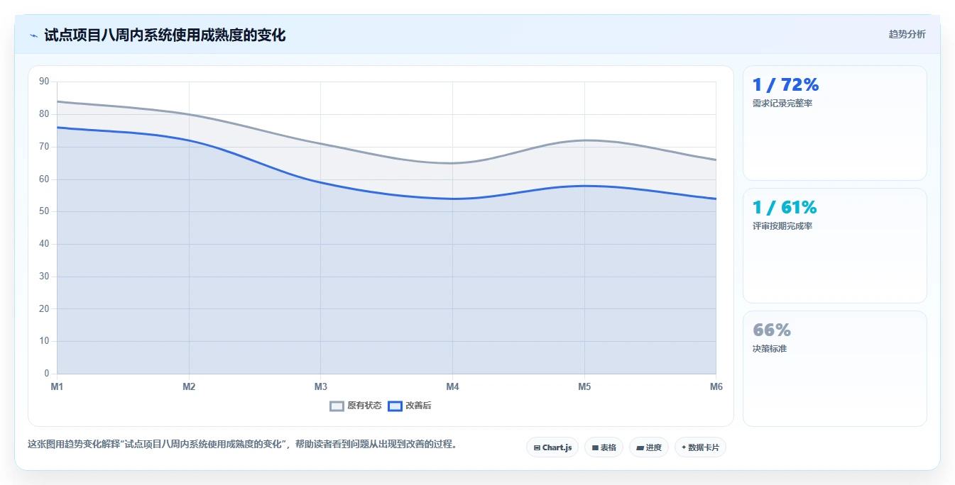Click the 0 y-axis label
Image resolution: width=955 pixels, height=485 pixels.
[47, 374]
